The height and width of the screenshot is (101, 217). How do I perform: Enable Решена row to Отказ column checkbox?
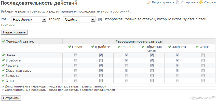tap(203, 65)
